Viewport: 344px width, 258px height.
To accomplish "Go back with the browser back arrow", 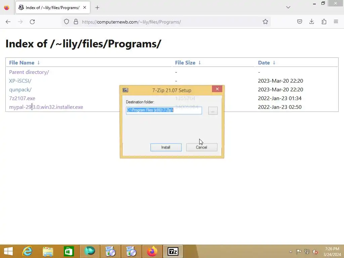I will [8, 22].
